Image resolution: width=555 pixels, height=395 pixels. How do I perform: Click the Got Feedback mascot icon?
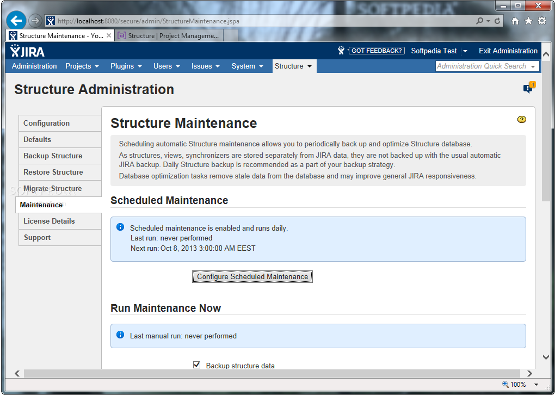(x=341, y=51)
